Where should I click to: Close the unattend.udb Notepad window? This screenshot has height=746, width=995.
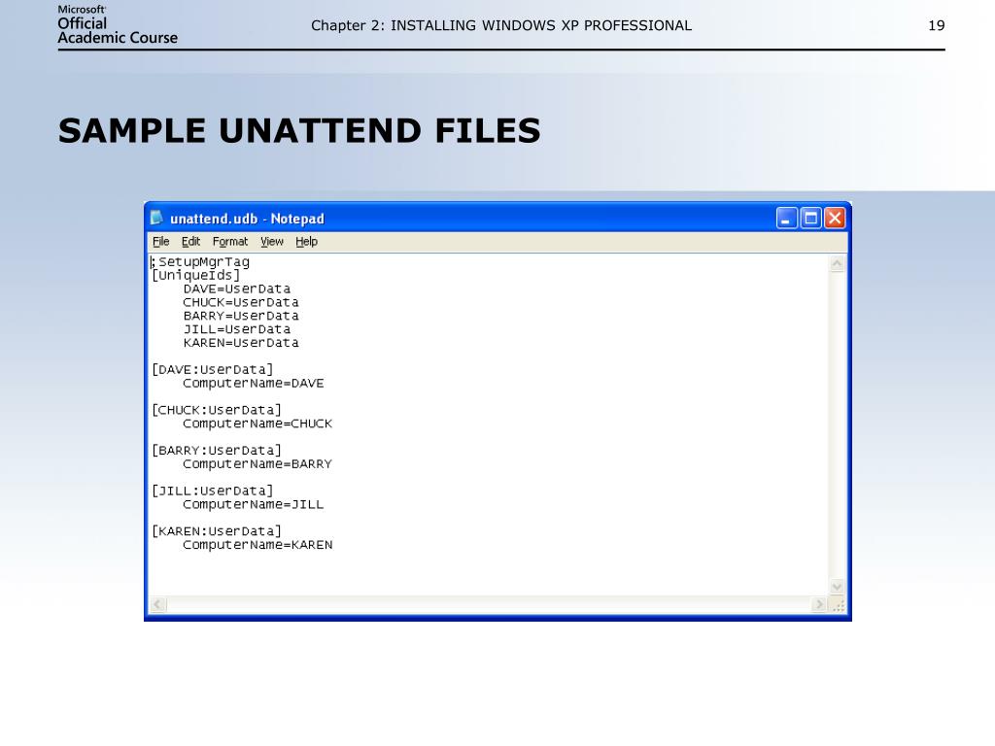(x=835, y=219)
